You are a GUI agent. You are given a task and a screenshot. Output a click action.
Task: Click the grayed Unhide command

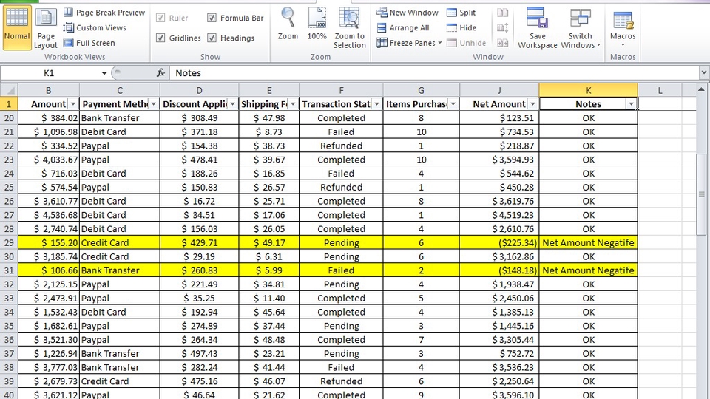coord(466,43)
